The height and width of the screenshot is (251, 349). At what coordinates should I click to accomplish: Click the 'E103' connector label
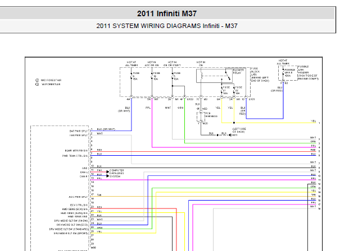pos(190,99)
